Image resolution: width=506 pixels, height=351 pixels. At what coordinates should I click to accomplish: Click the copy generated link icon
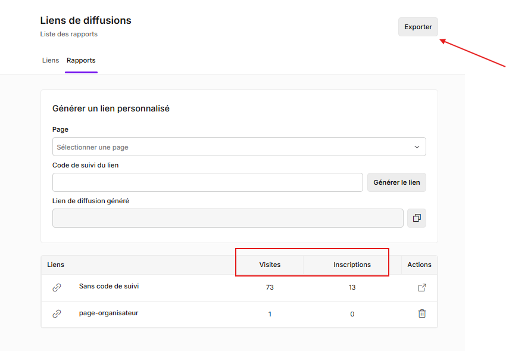click(417, 218)
